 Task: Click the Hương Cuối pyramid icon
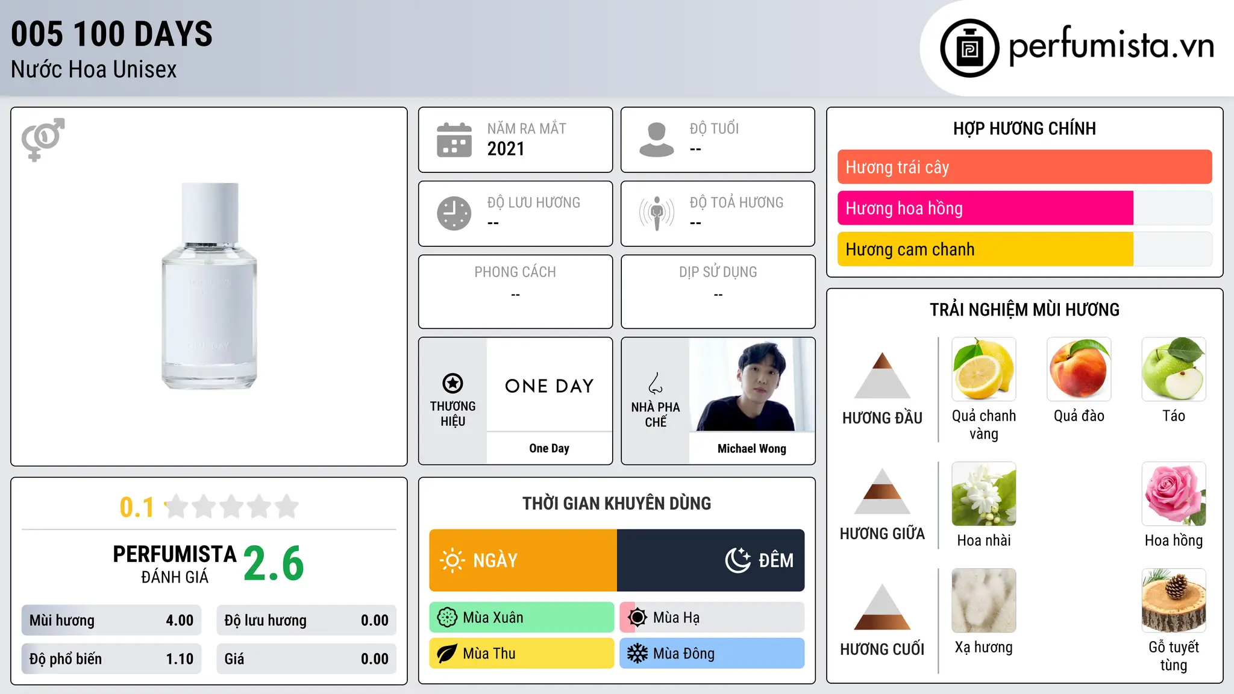tap(882, 607)
